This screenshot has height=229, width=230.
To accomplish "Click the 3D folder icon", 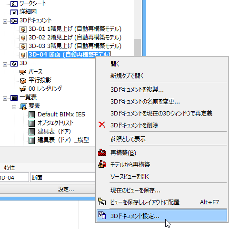I will pyautogui.click(x=14, y=64).
